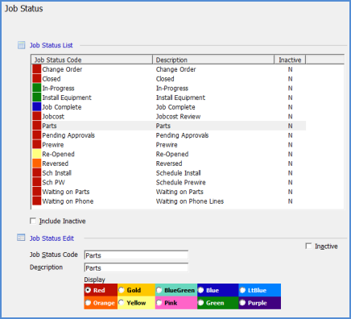351x319 pixels.
Task: Click the Inactive column header
Action: tap(290, 60)
